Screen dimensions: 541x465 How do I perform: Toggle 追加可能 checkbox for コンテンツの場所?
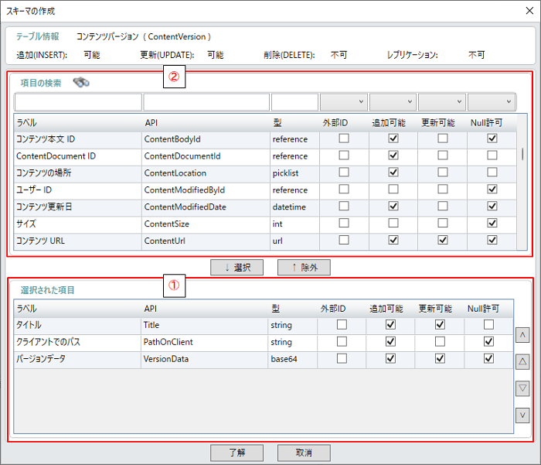(393, 172)
